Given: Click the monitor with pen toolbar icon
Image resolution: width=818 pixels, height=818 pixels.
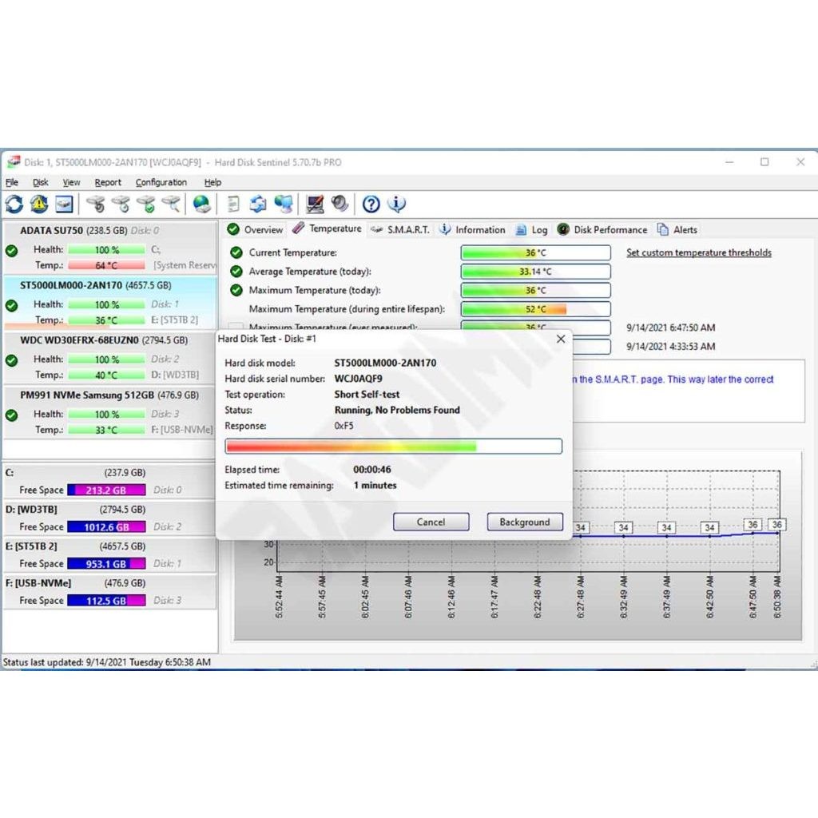Looking at the screenshot, I should tap(315, 204).
